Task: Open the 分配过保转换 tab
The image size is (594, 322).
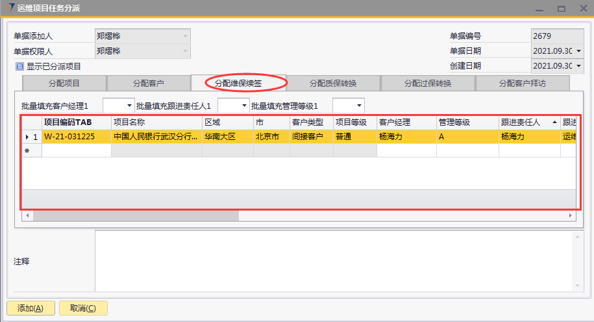Action: coord(427,84)
